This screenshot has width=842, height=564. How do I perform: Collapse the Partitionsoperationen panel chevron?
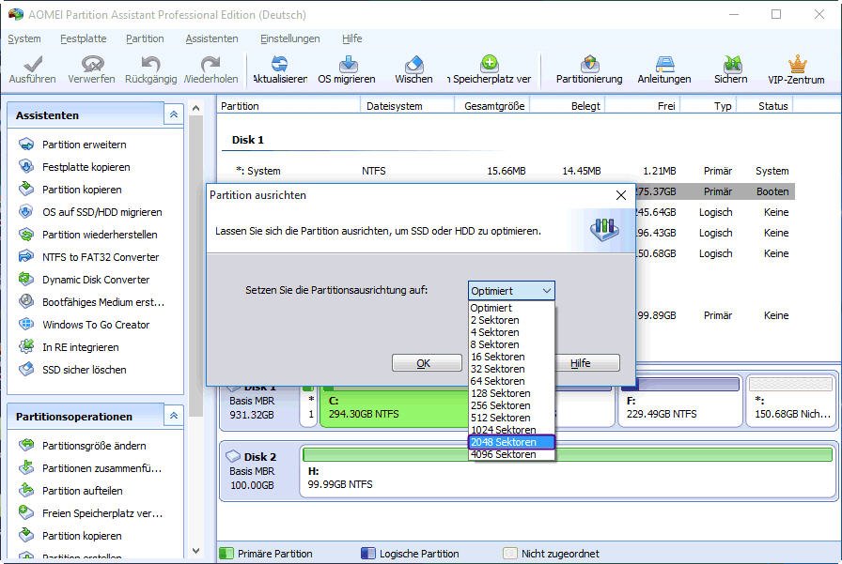[x=174, y=416]
